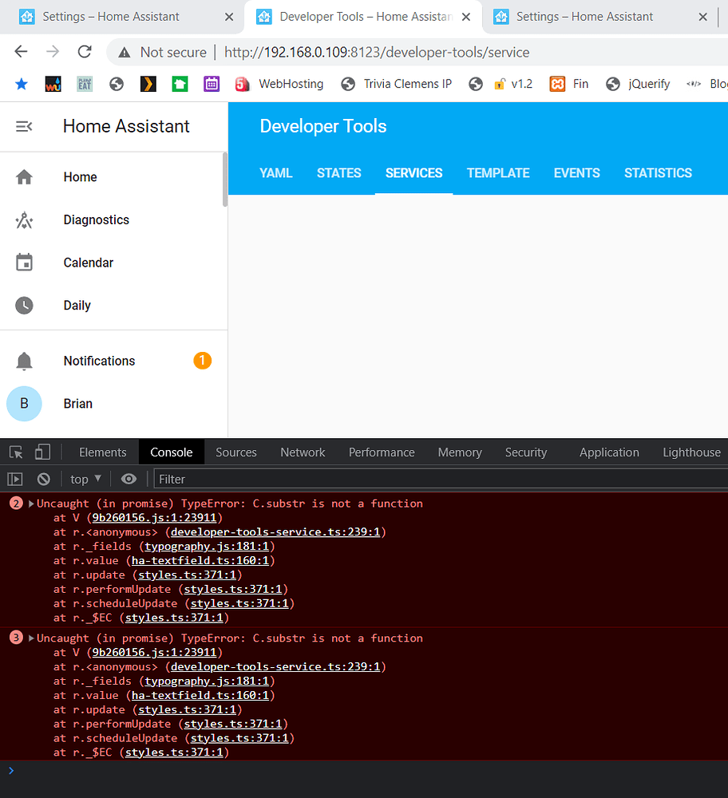Toggle the sidebar with the hamburger menu
The height and width of the screenshot is (798, 728).
point(24,126)
